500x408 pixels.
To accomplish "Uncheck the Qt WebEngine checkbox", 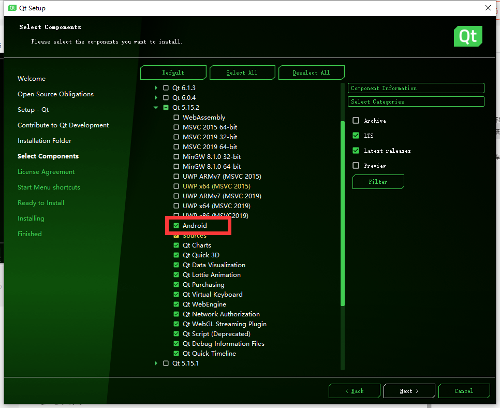I will pos(176,304).
